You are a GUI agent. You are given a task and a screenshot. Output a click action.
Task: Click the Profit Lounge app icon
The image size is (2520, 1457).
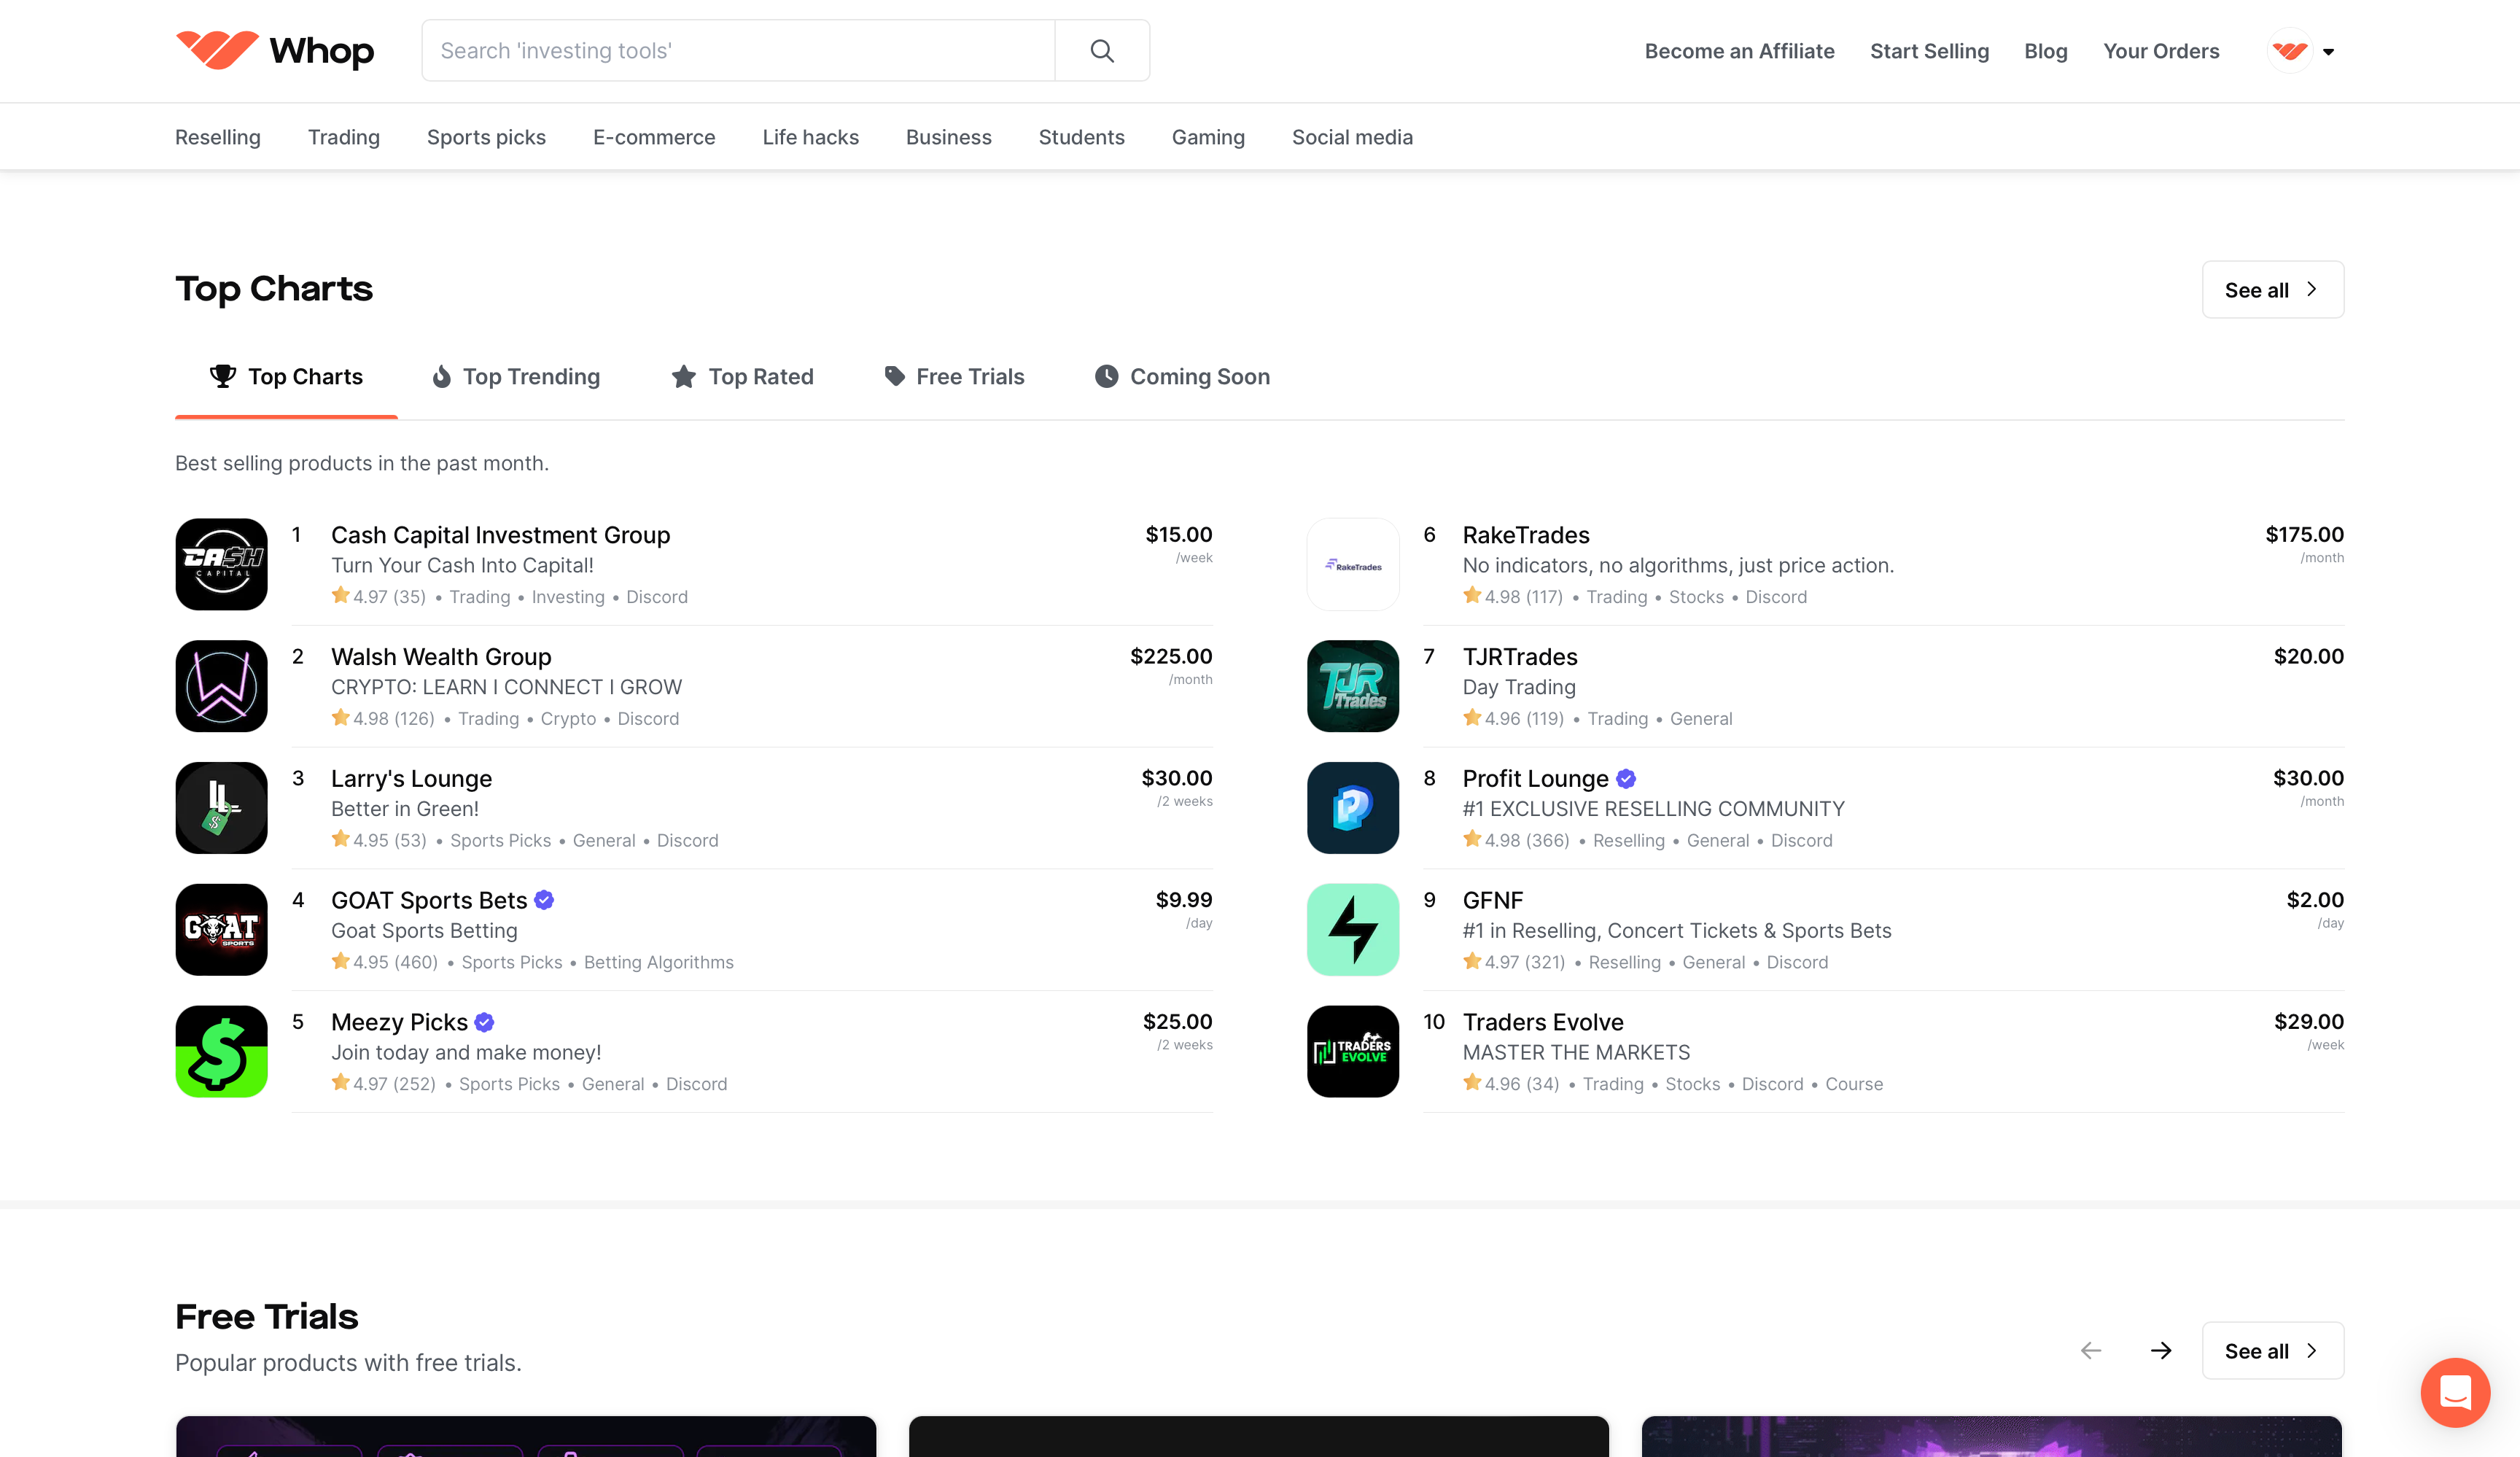tap(1352, 808)
